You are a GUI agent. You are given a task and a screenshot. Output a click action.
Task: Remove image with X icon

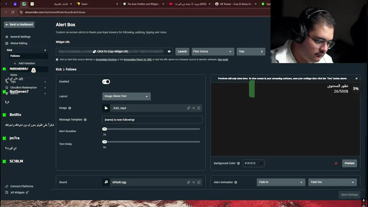pos(193,108)
